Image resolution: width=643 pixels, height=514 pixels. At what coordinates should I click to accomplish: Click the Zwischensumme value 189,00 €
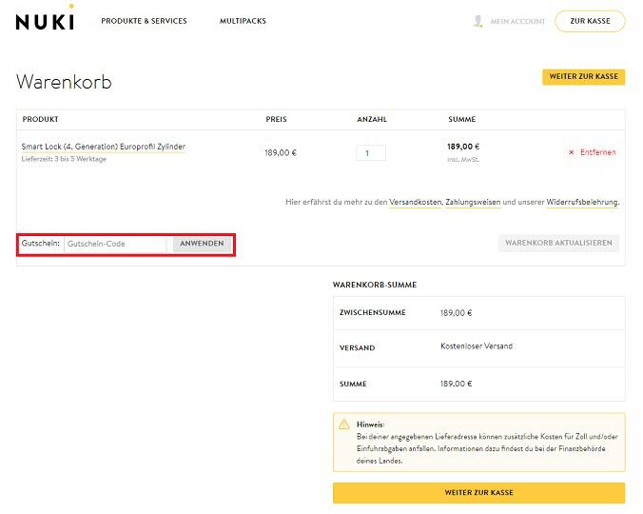pyautogui.click(x=456, y=313)
